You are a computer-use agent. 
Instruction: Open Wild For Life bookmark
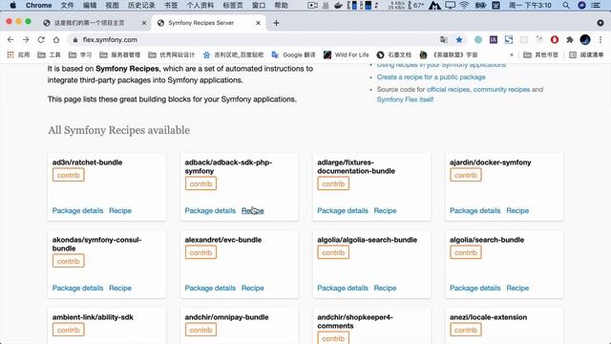(x=346, y=54)
